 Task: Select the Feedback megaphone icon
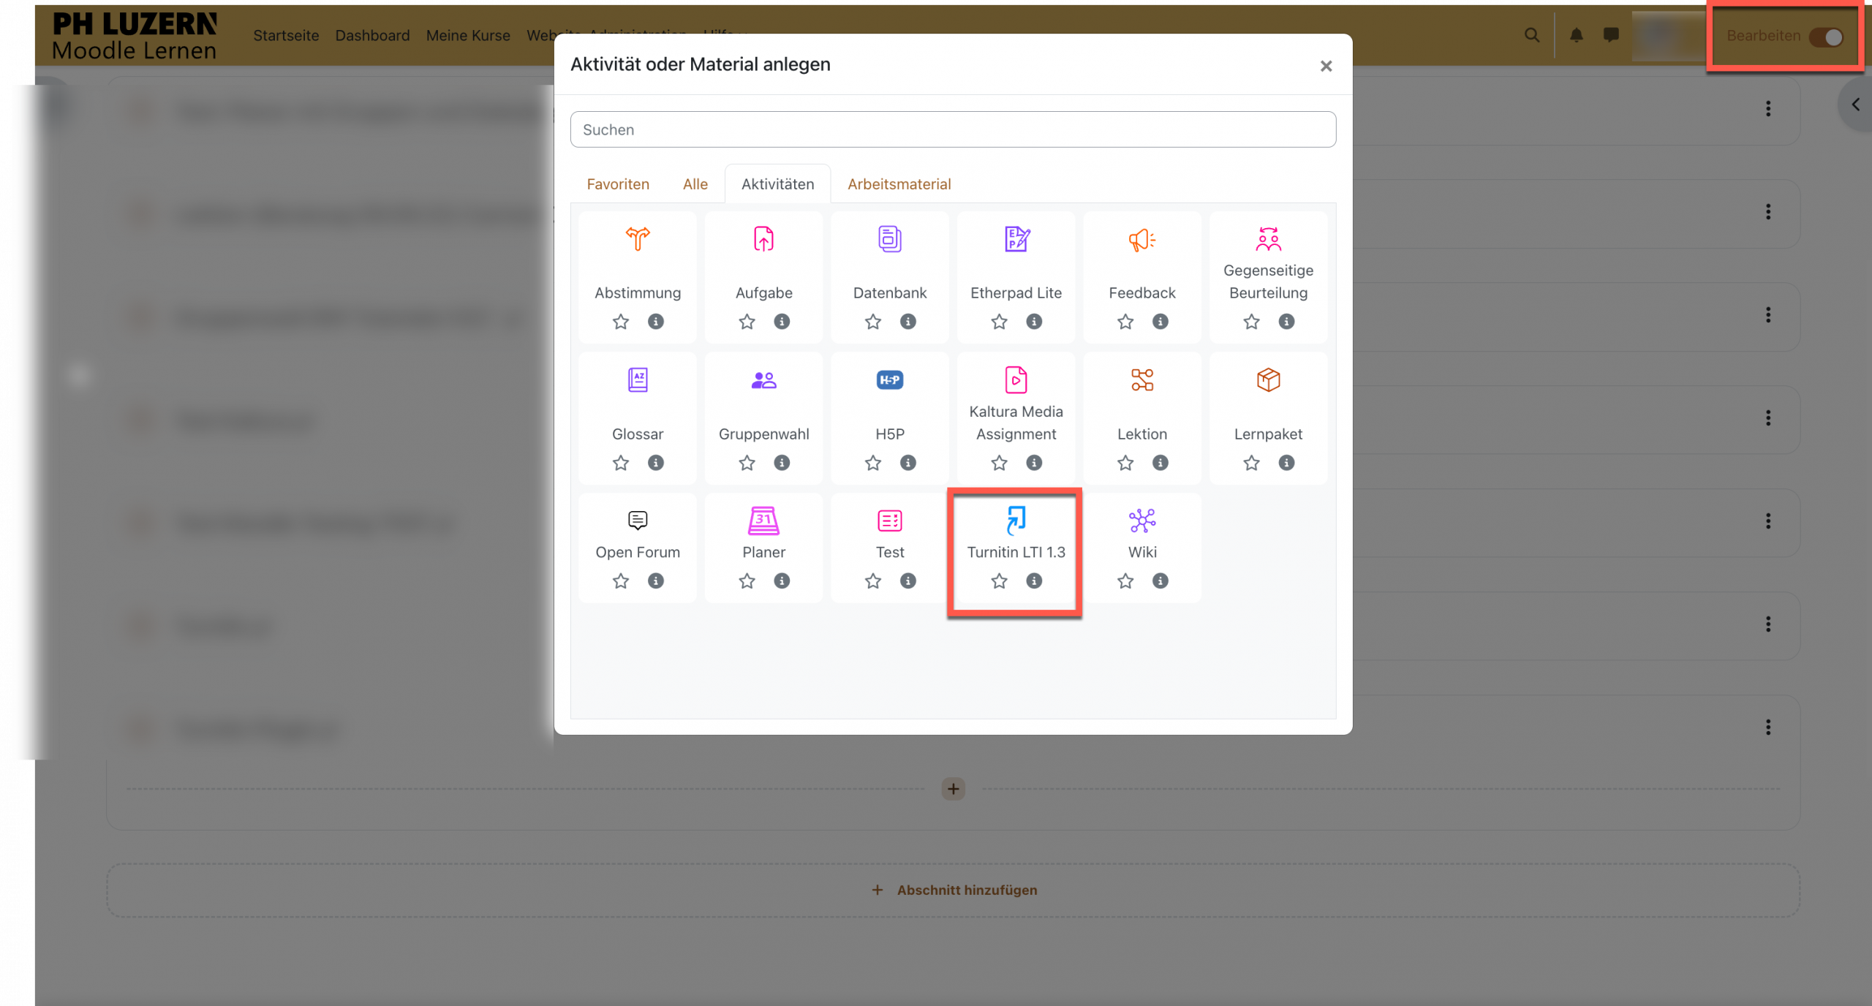pos(1142,239)
